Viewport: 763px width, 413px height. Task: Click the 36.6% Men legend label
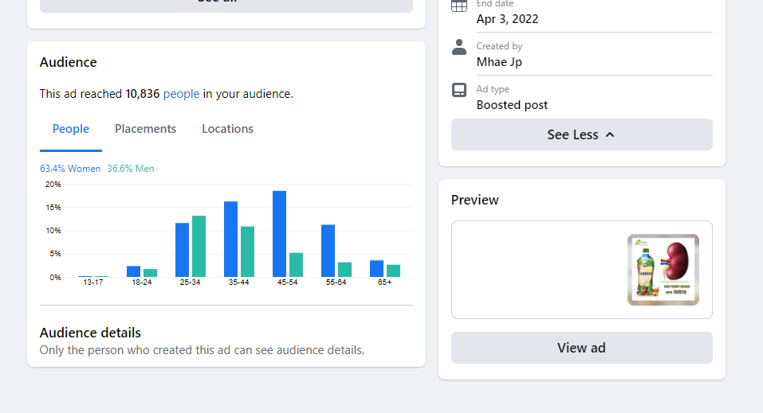click(x=131, y=169)
